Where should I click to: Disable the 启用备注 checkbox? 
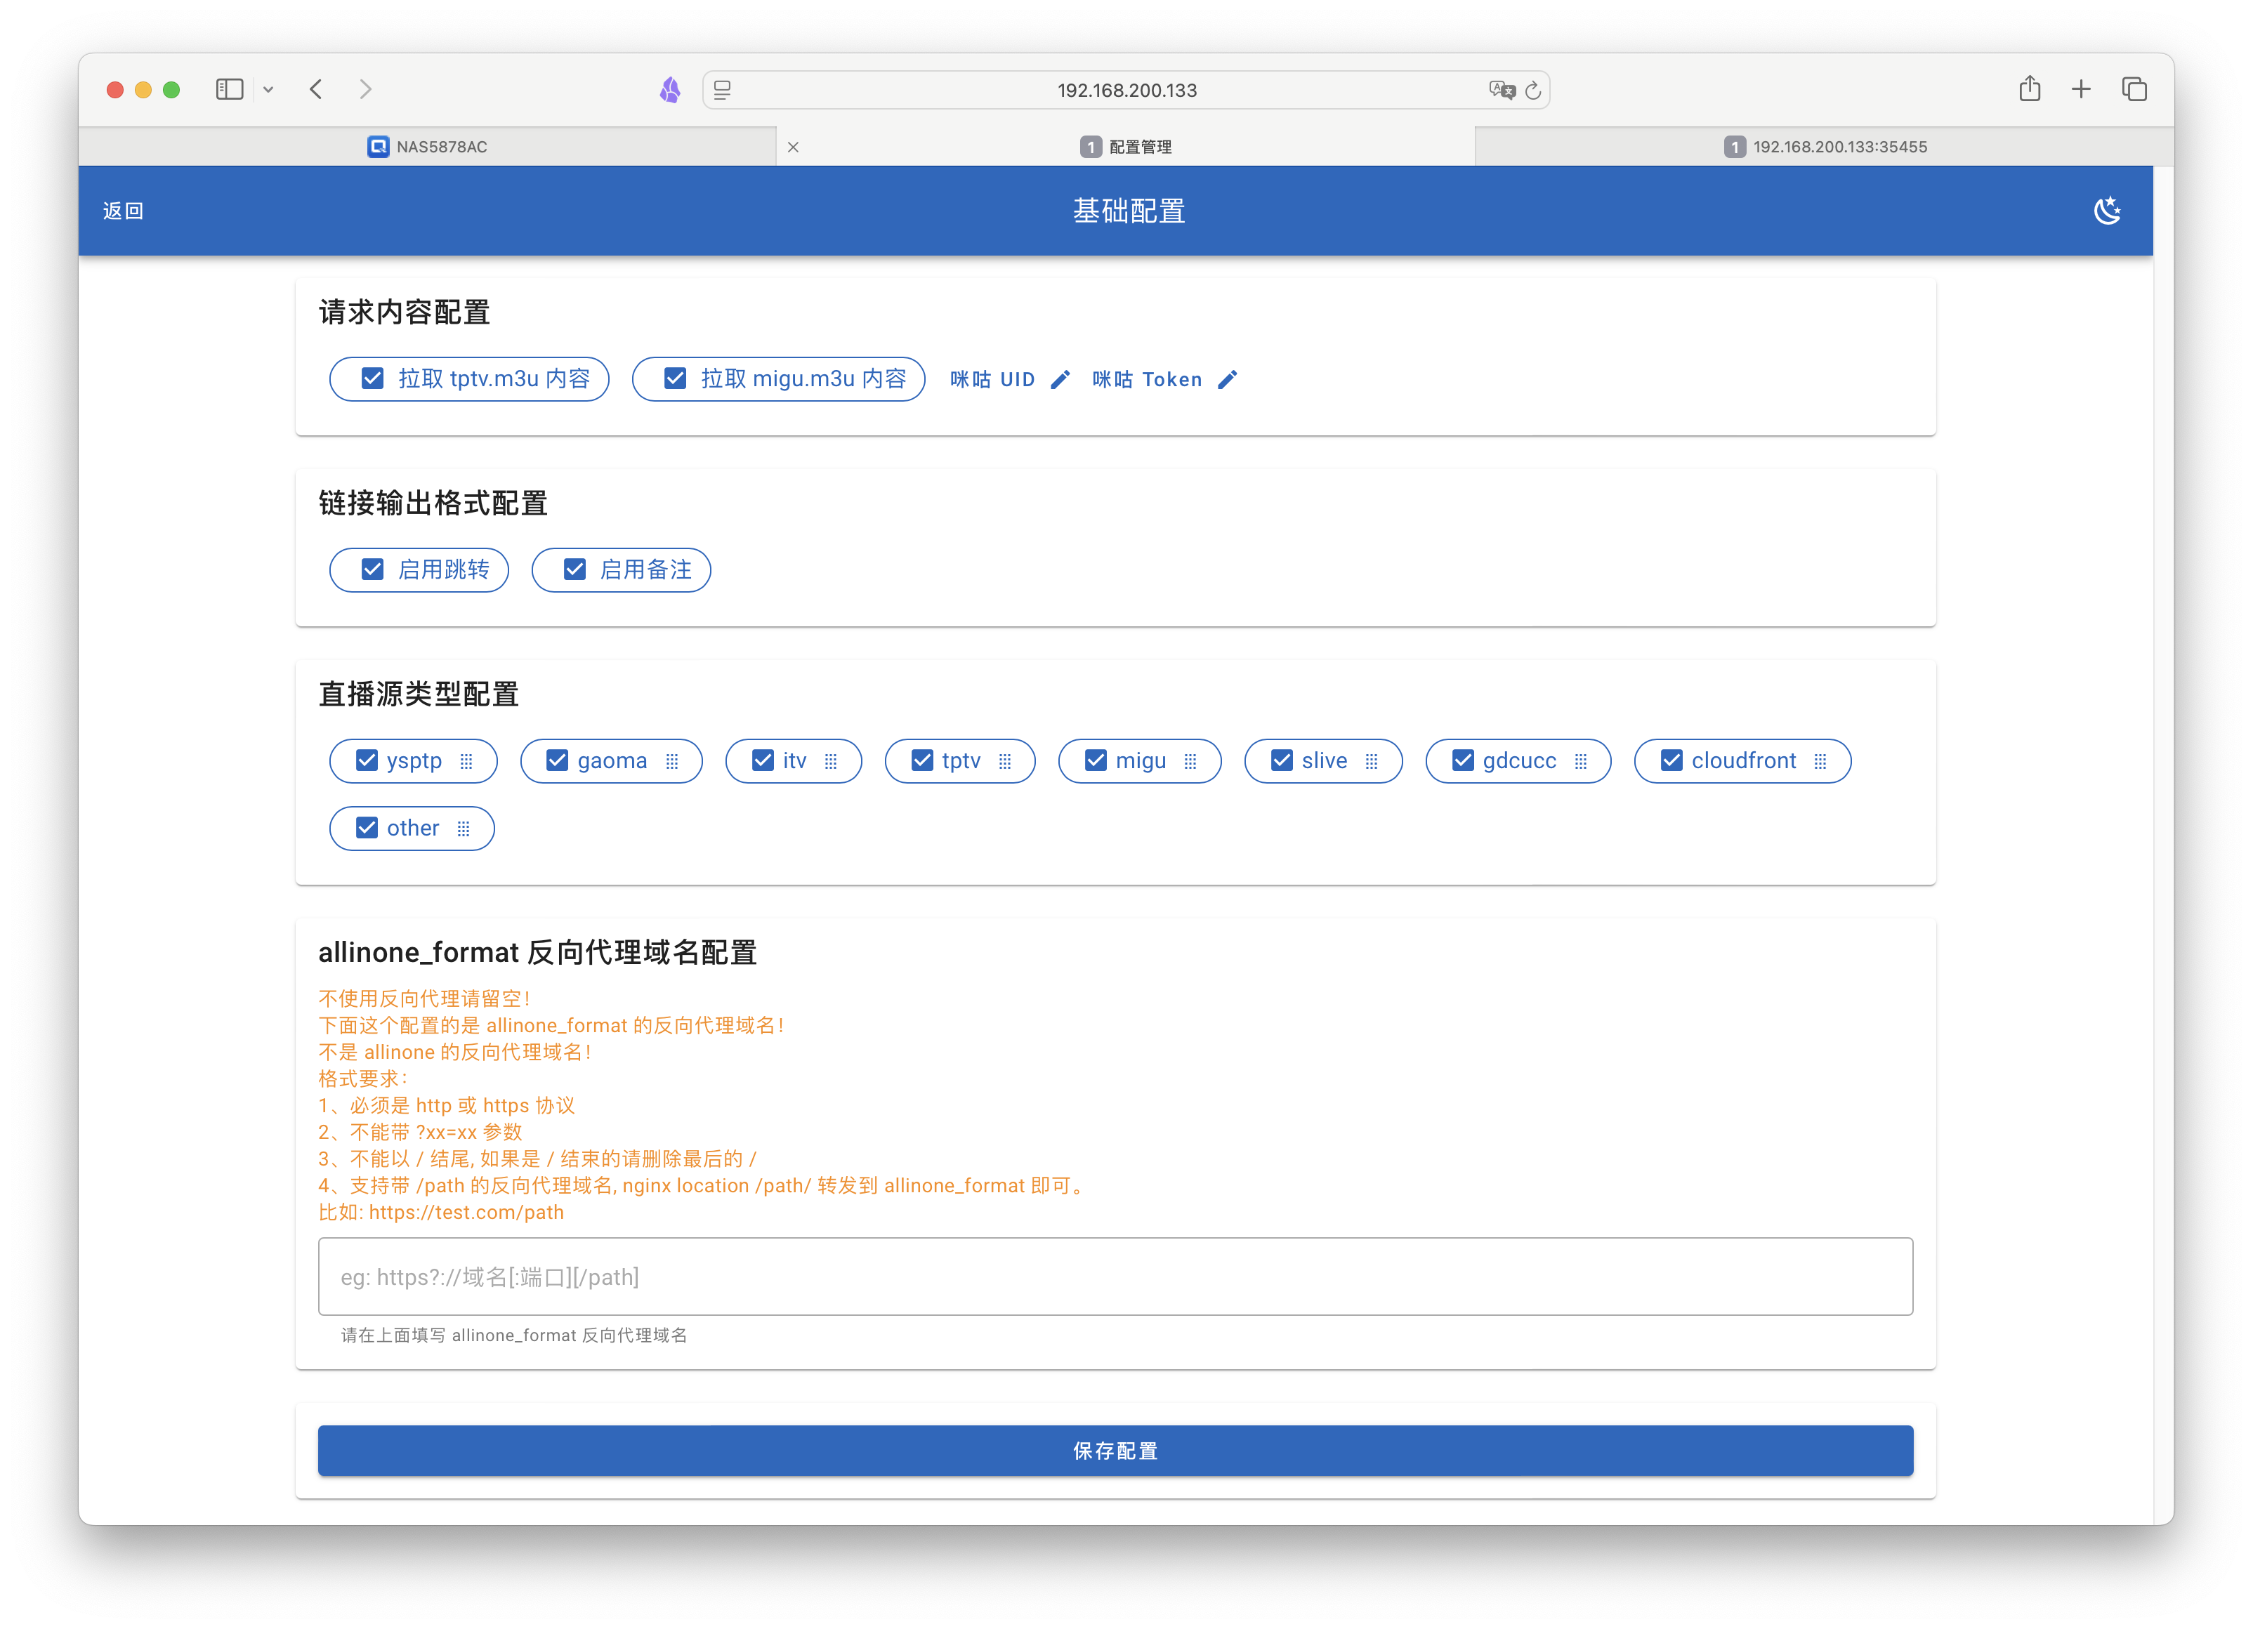click(x=574, y=569)
